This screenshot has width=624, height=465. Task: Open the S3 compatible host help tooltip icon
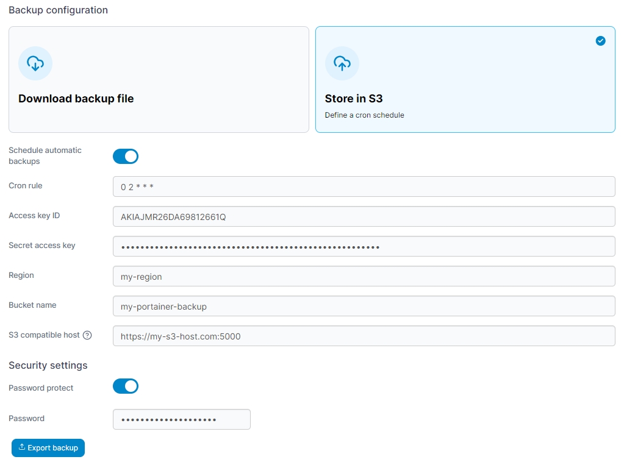87,335
